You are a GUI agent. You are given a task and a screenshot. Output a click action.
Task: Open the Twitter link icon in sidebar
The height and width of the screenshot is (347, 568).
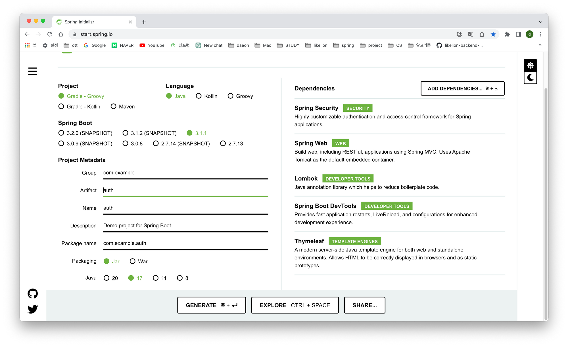tap(33, 309)
